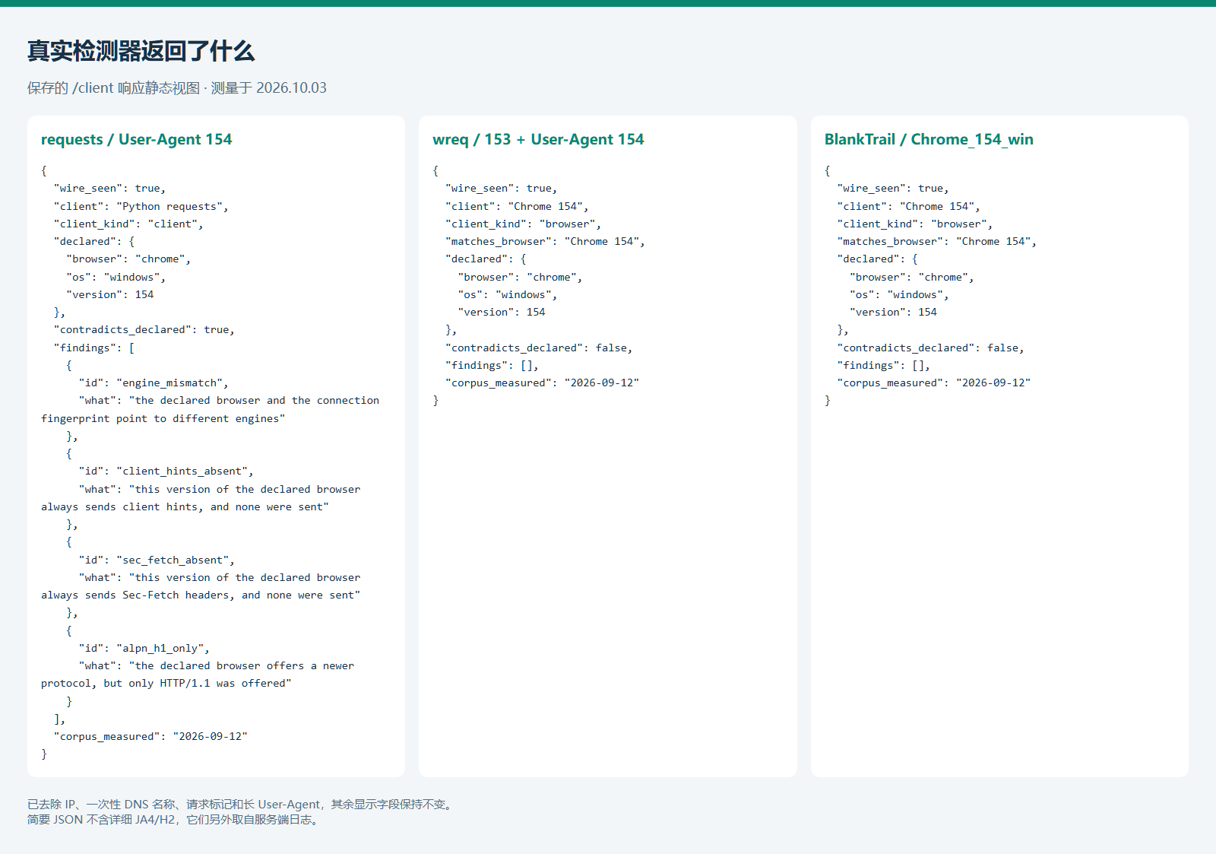1216x854 pixels.
Task: Click the subtitle mentioning 测量于 2026.10.03
Action: 177,87
